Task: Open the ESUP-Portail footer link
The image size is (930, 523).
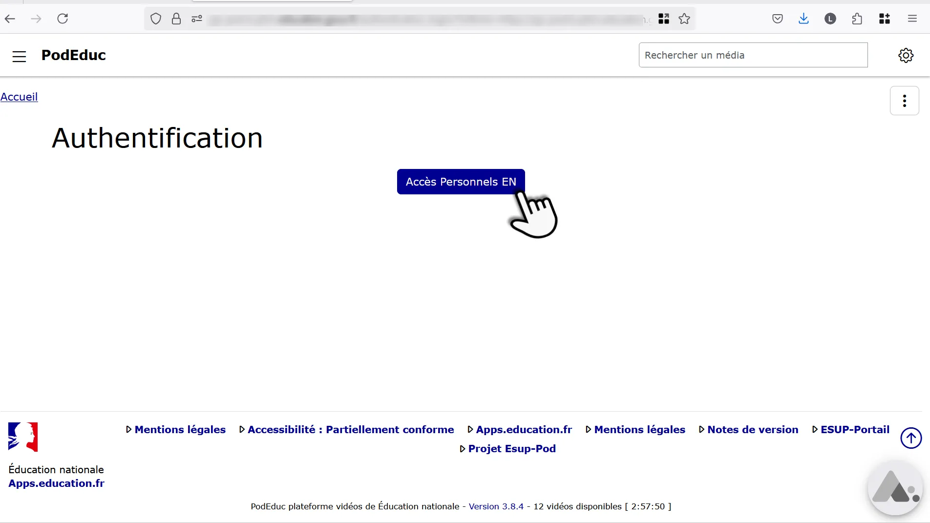Action: 855,430
